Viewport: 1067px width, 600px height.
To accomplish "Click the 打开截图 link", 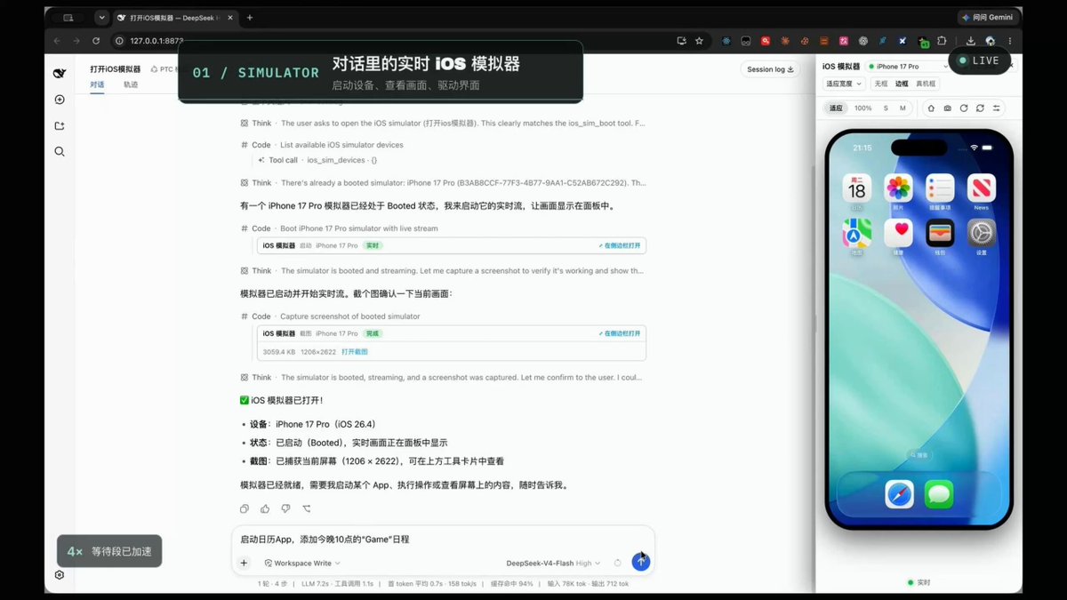I will [356, 352].
